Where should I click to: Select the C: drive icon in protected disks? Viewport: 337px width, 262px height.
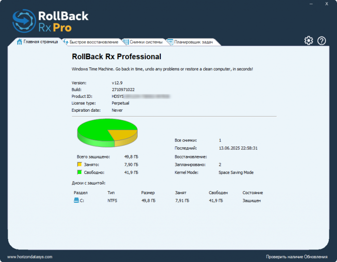click(76, 200)
